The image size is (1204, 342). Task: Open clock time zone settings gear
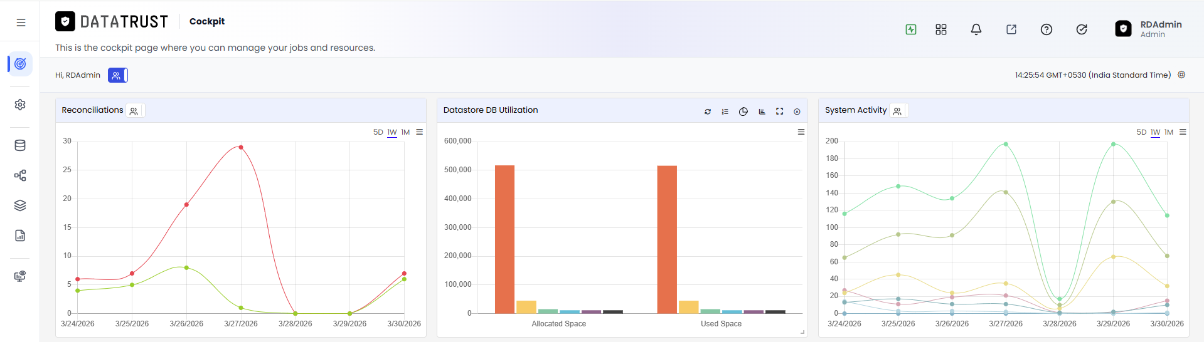point(1181,75)
